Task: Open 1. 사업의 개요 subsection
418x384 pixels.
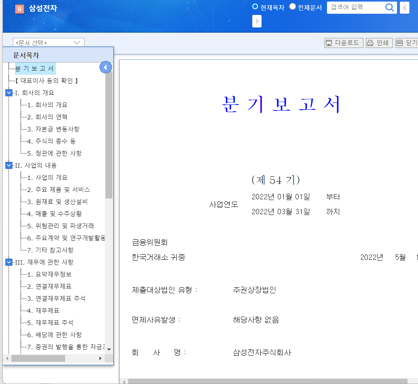Action: coord(47,177)
